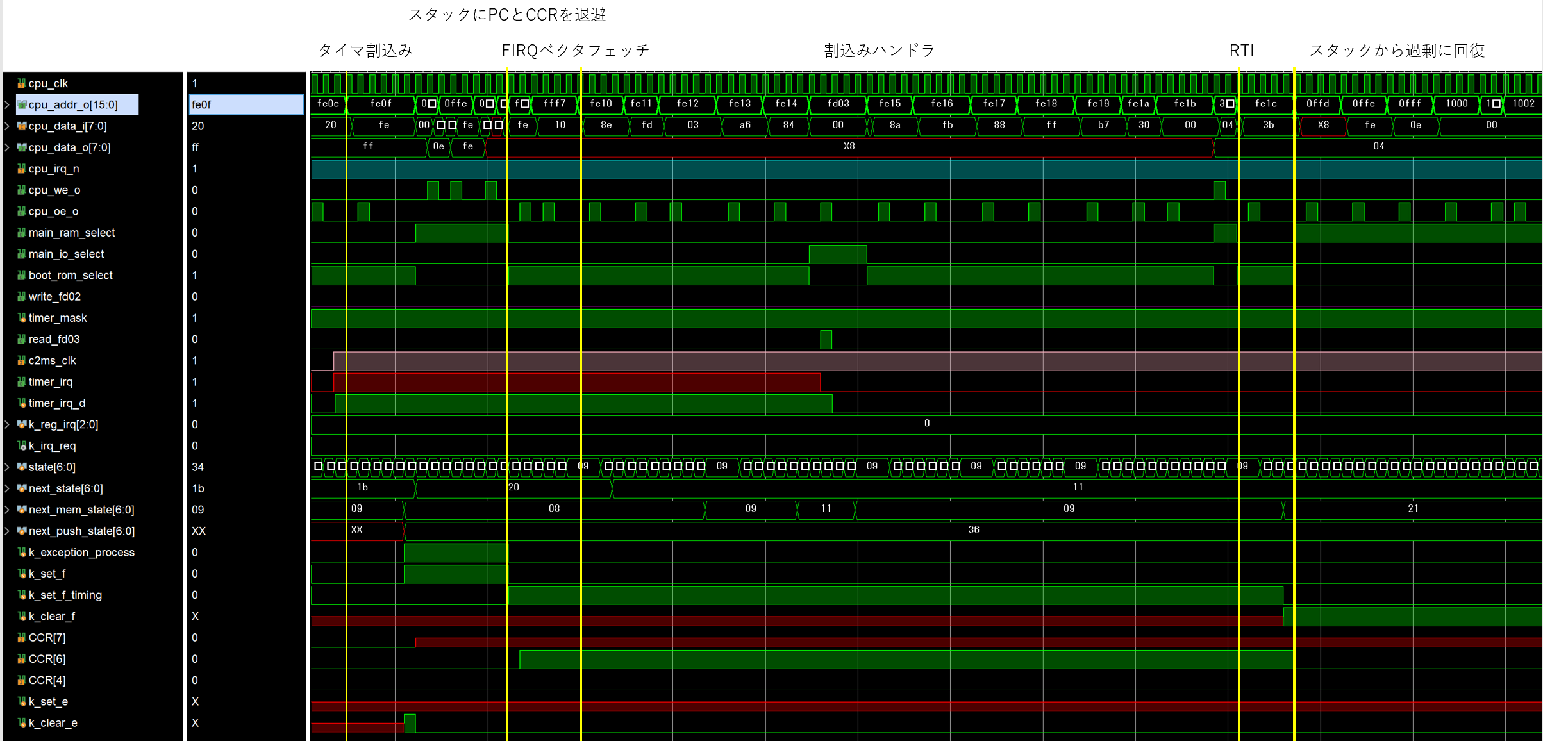Click the k_set_f_timing signal icon
The image size is (1543, 741).
pos(22,595)
